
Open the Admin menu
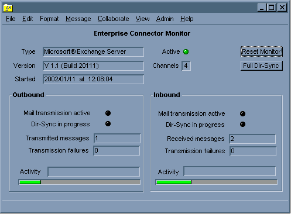point(165,19)
